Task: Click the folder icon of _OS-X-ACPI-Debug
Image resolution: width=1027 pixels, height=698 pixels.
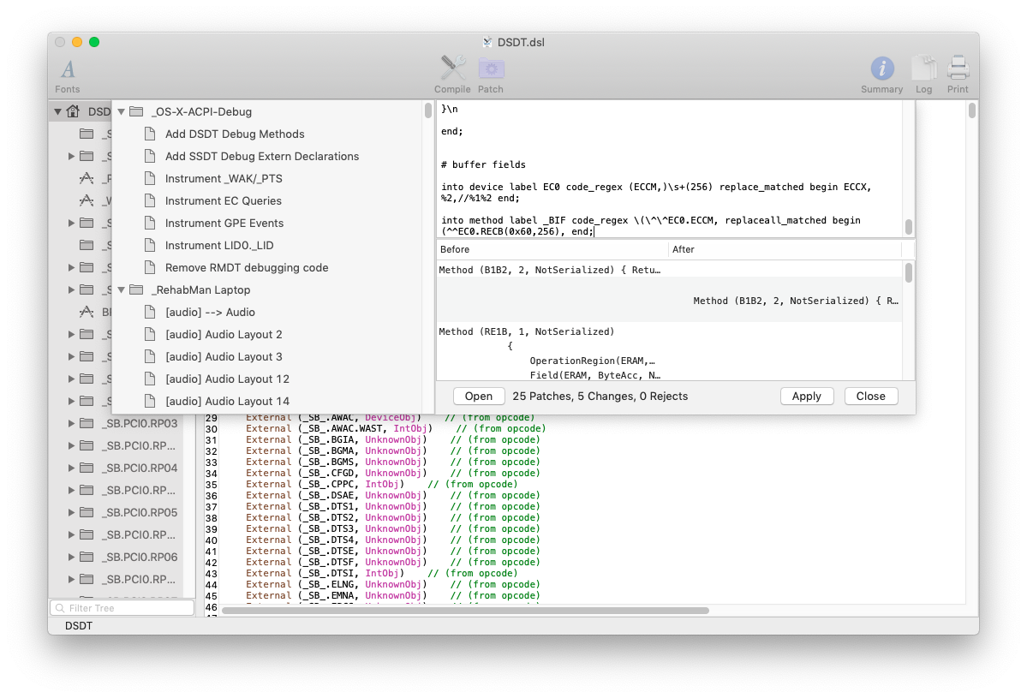Action: 136,111
